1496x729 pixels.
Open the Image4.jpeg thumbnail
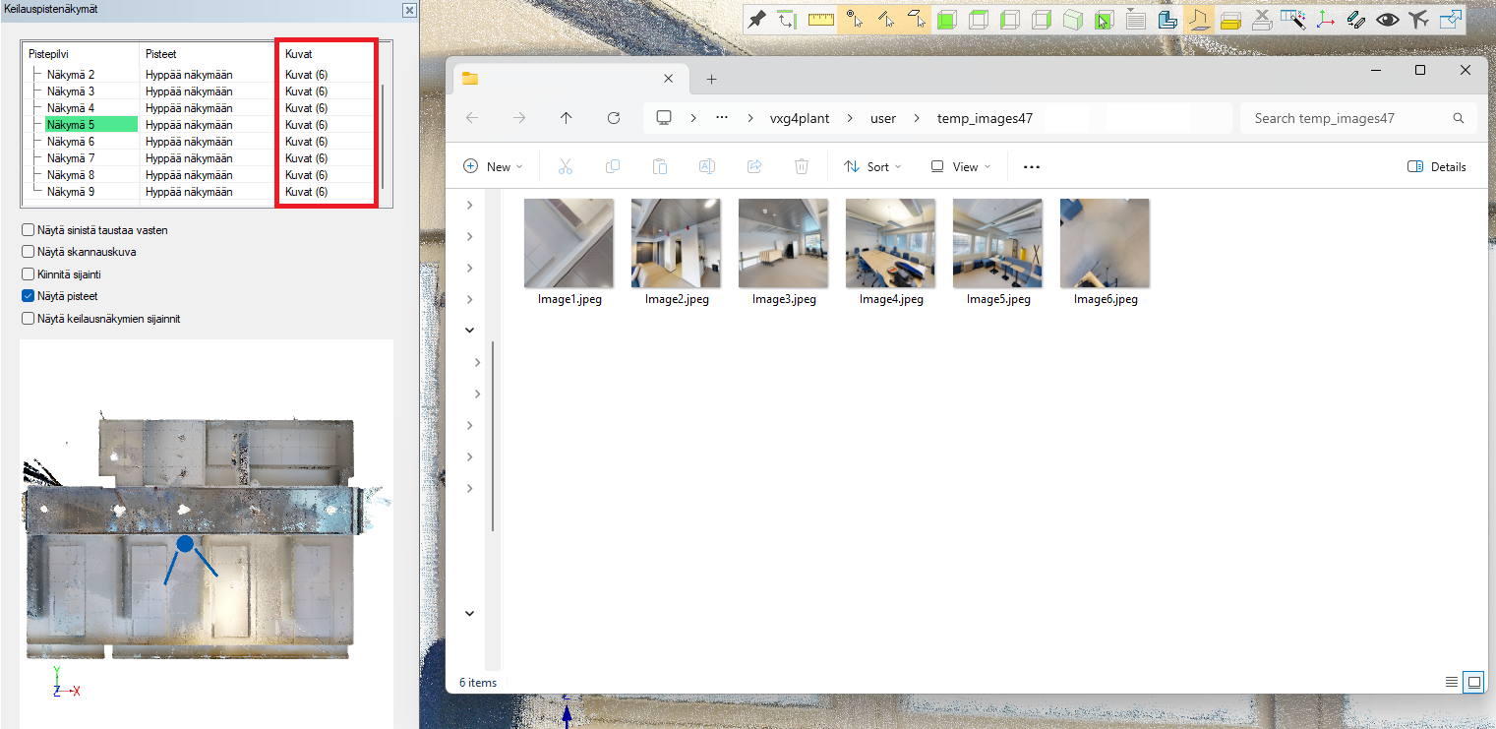(890, 244)
